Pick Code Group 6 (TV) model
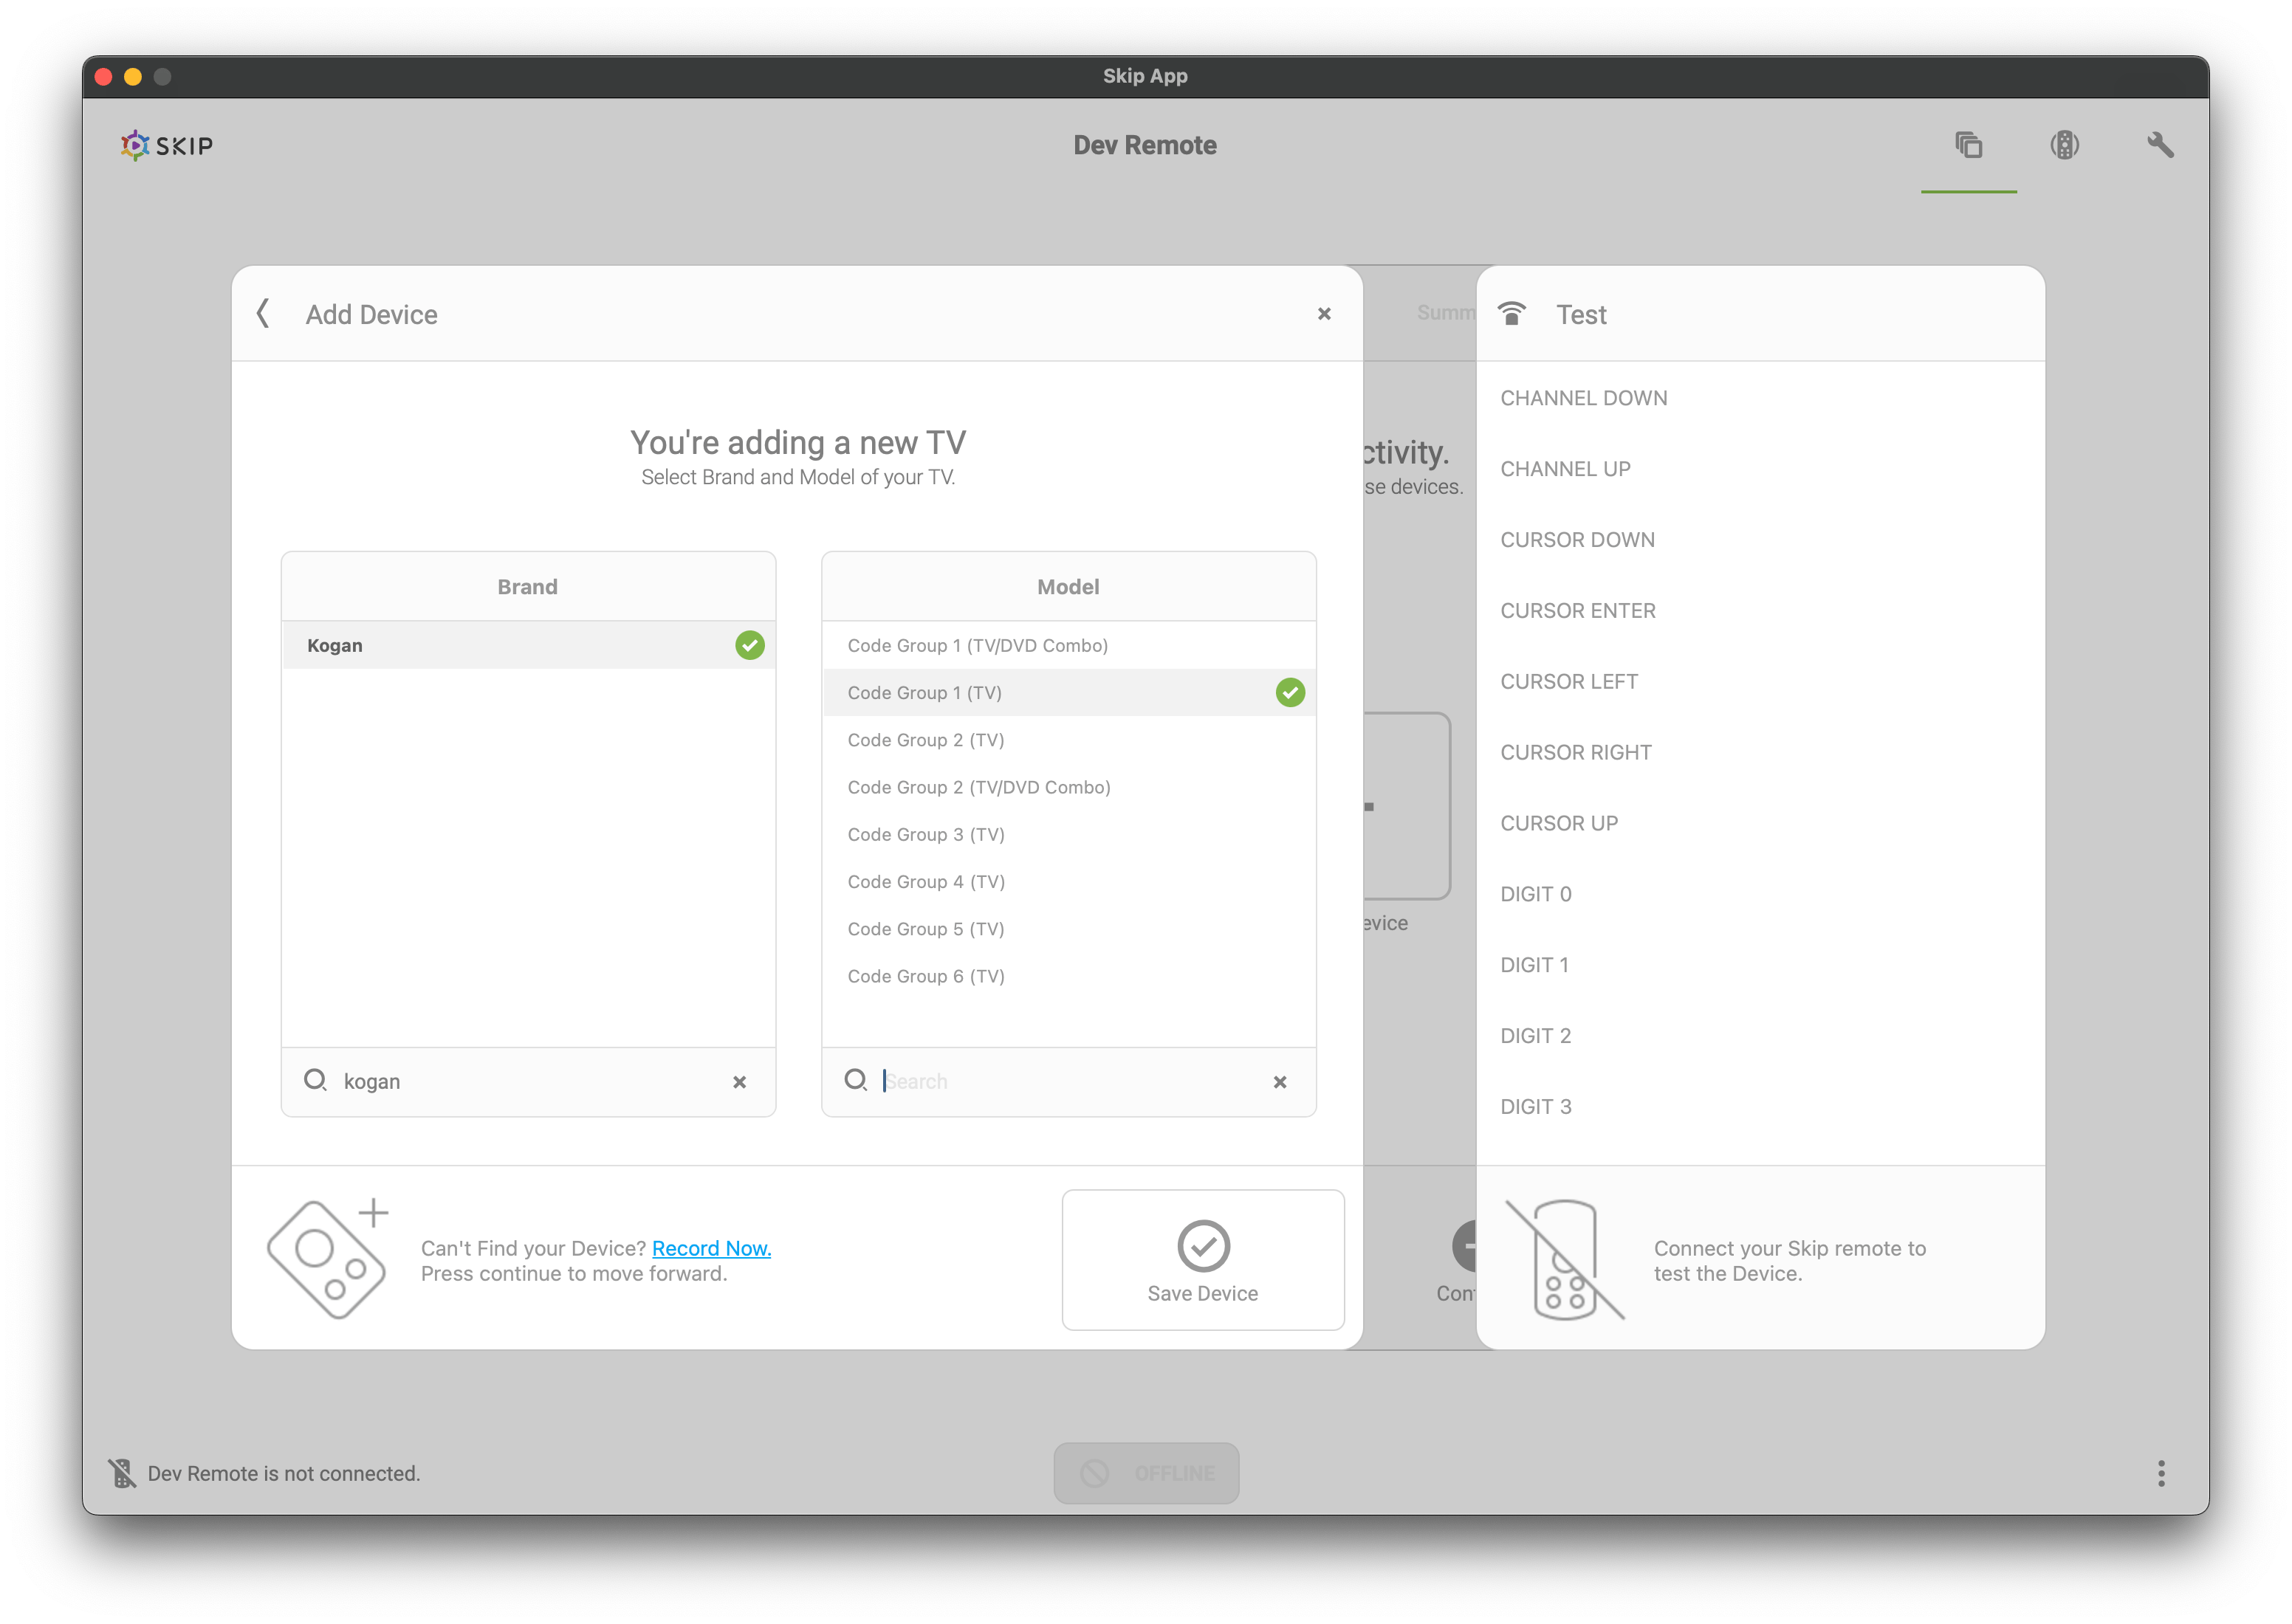 click(1067, 977)
